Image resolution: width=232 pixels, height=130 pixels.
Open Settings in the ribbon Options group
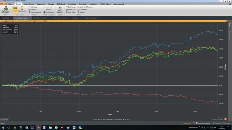pos(32,10)
